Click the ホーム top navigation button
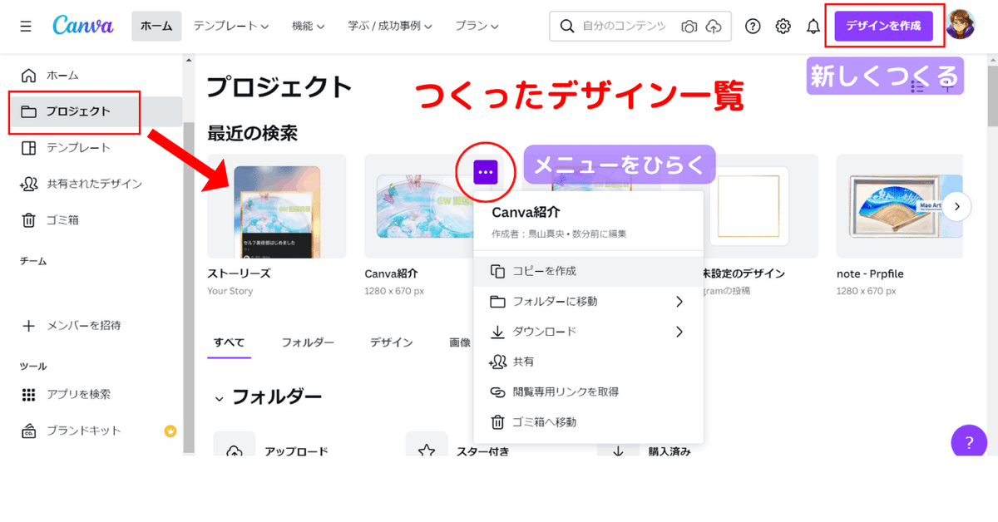This screenshot has width=998, height=522. pos(156,27)
